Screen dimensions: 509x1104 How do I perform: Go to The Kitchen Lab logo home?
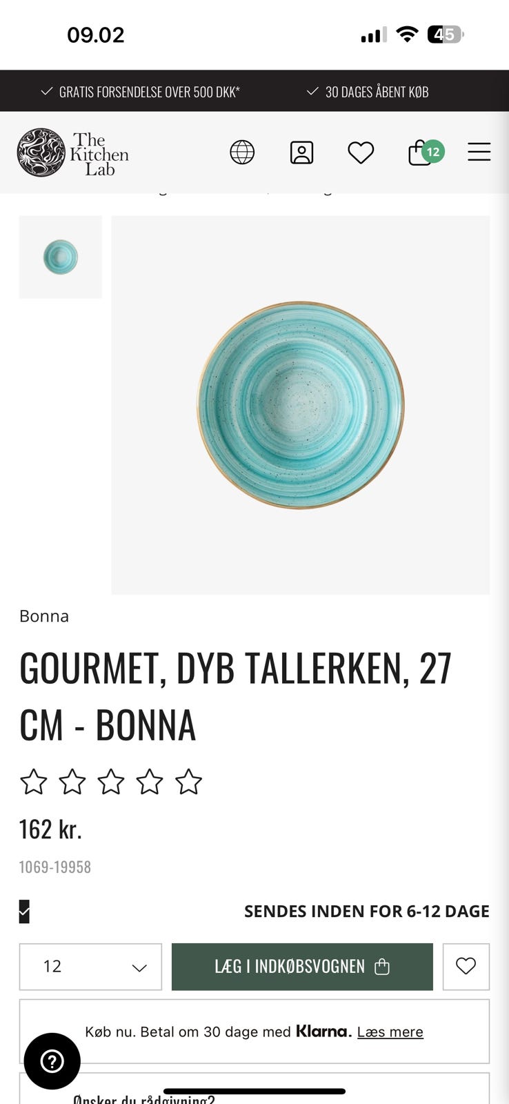click(x=73, y=152)
